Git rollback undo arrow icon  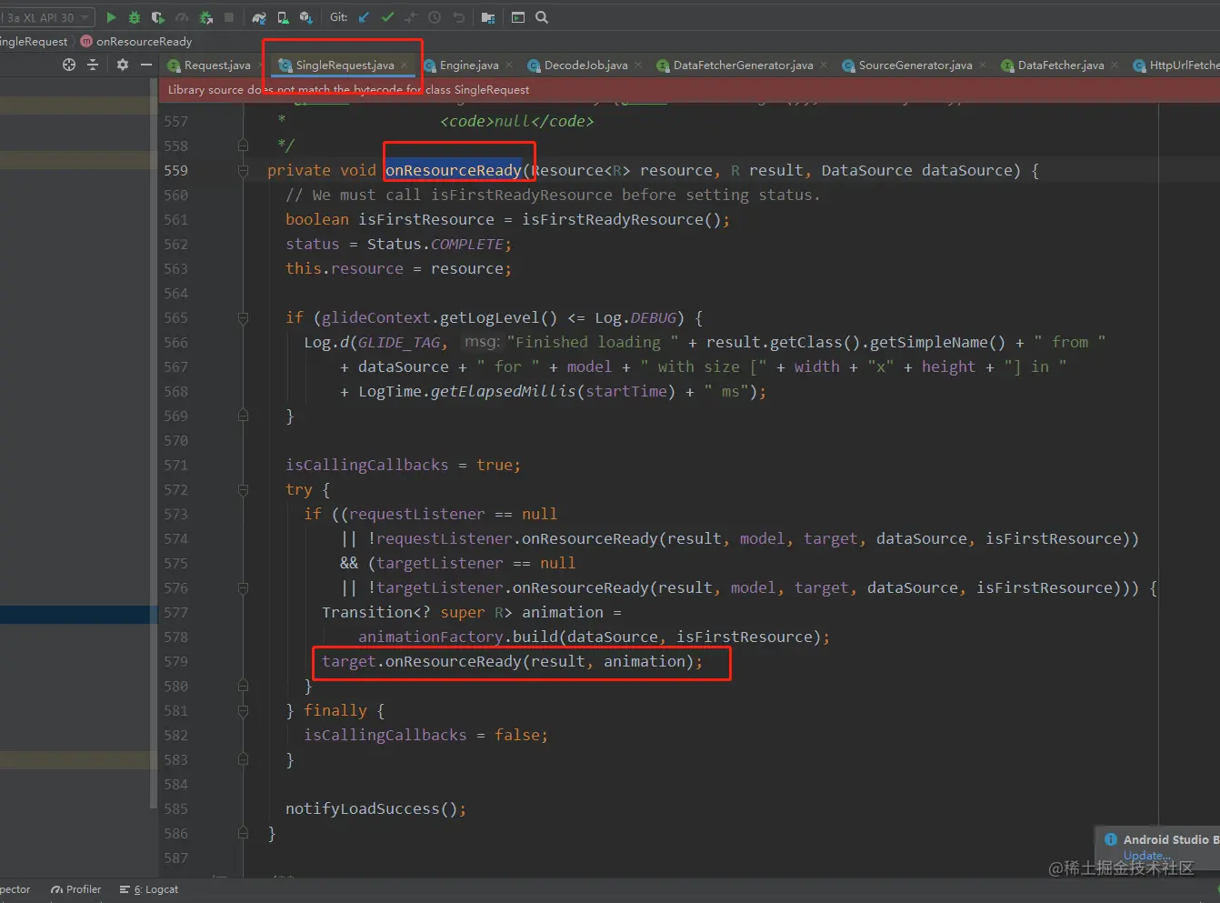click(x=459, y=17)
